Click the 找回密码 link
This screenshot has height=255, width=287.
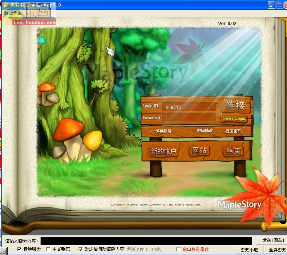(x=233, y=131)
